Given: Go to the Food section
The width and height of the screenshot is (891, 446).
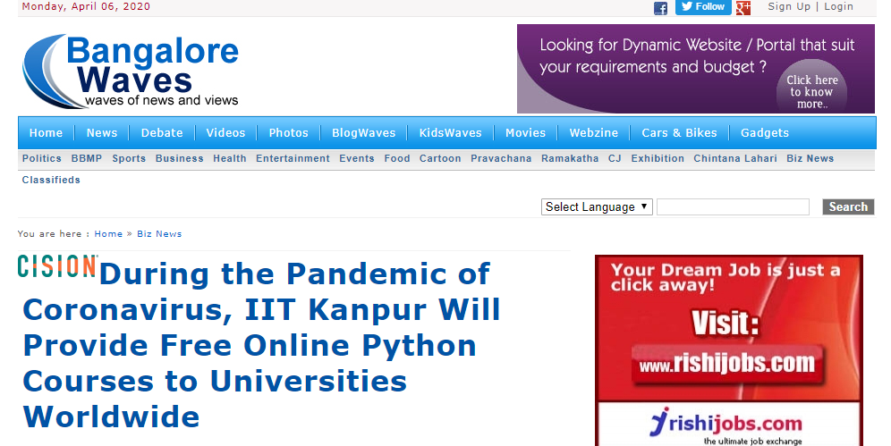Looking at the screenshot, I should 396,158.
